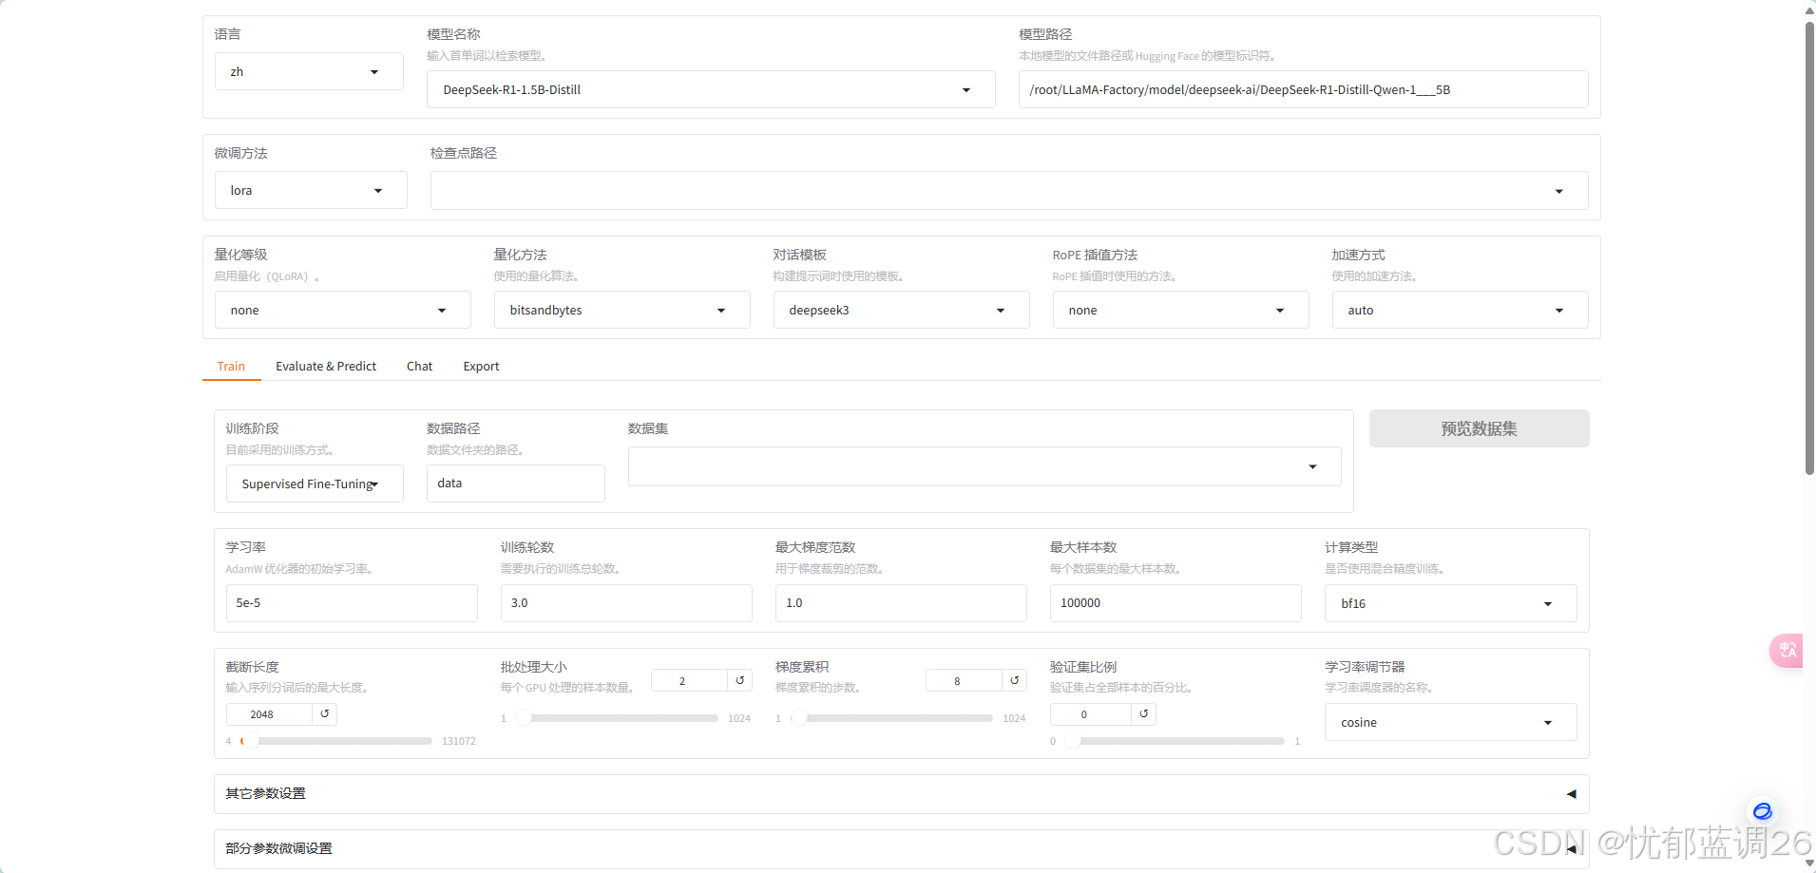Click the batch size number box
This screenshot has height=873, width=1816.
click(x=689, y=680)
